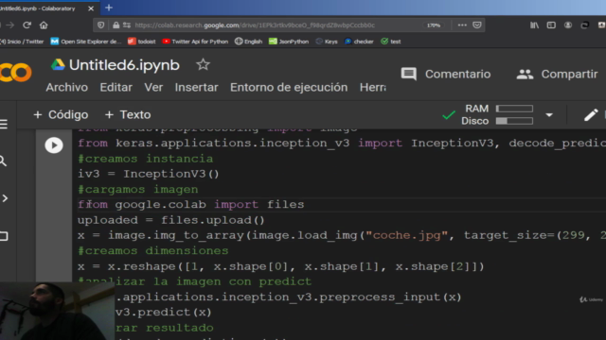The image size is (606, 340).
Task: Click the Compartir button label
Action: [x=569, y=74]
